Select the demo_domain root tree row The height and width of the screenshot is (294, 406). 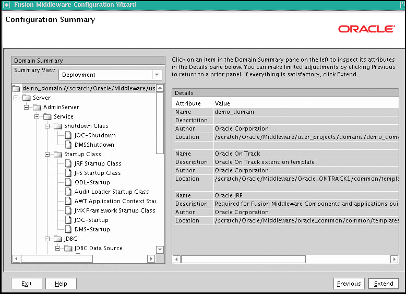89,89
